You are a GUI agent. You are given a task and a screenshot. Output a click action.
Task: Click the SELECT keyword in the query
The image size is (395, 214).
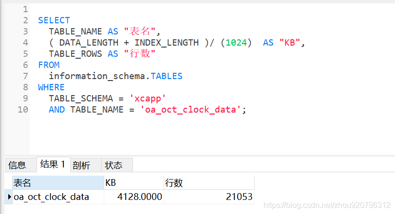coord(54,20)
